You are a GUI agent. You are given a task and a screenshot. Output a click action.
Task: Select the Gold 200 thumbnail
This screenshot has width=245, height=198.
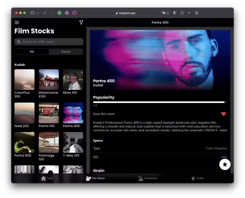(24, 113)
